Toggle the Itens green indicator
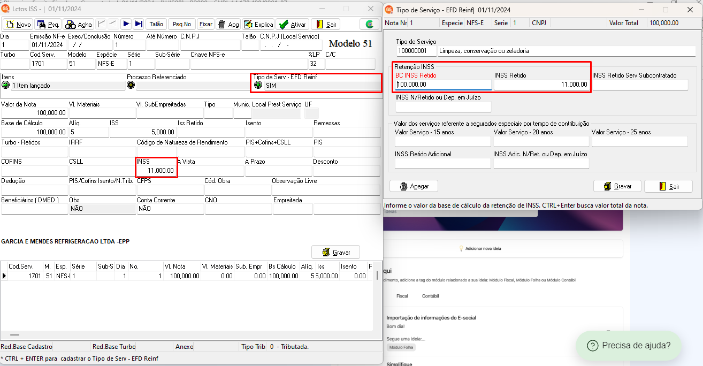The image size is (703, 366). pyautogui.click(x=5, y=85)
